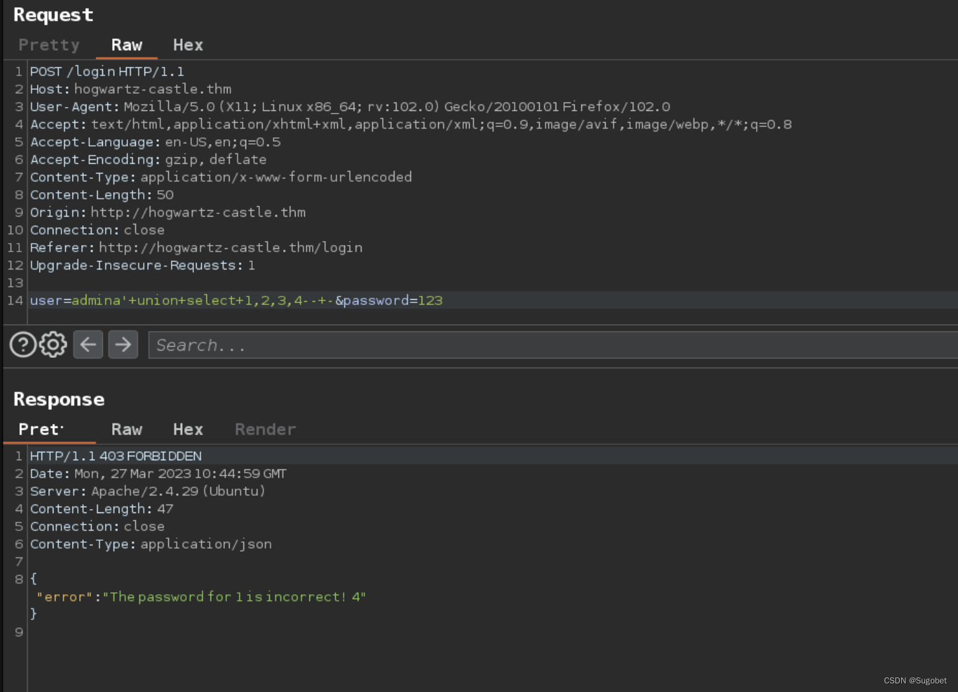
Task: Focus the request Search field
Action: tap(553, 345)
